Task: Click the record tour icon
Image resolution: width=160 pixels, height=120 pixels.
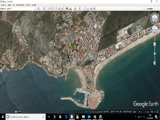Action: point(63,9)
